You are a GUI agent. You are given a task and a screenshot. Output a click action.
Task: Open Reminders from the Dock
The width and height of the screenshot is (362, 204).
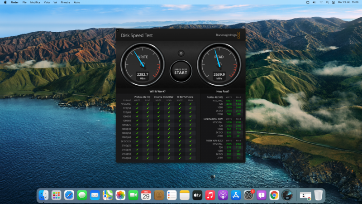(171, 195)
